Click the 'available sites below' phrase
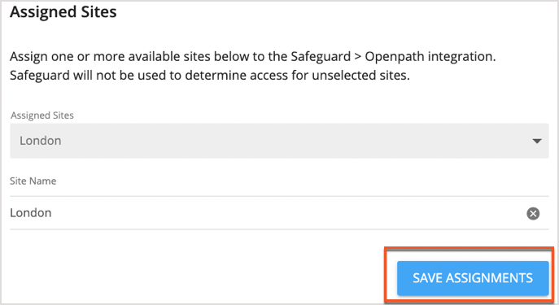The height and width of the screenshot is (305, 559). pyautogui.click(x=198, y=56)
